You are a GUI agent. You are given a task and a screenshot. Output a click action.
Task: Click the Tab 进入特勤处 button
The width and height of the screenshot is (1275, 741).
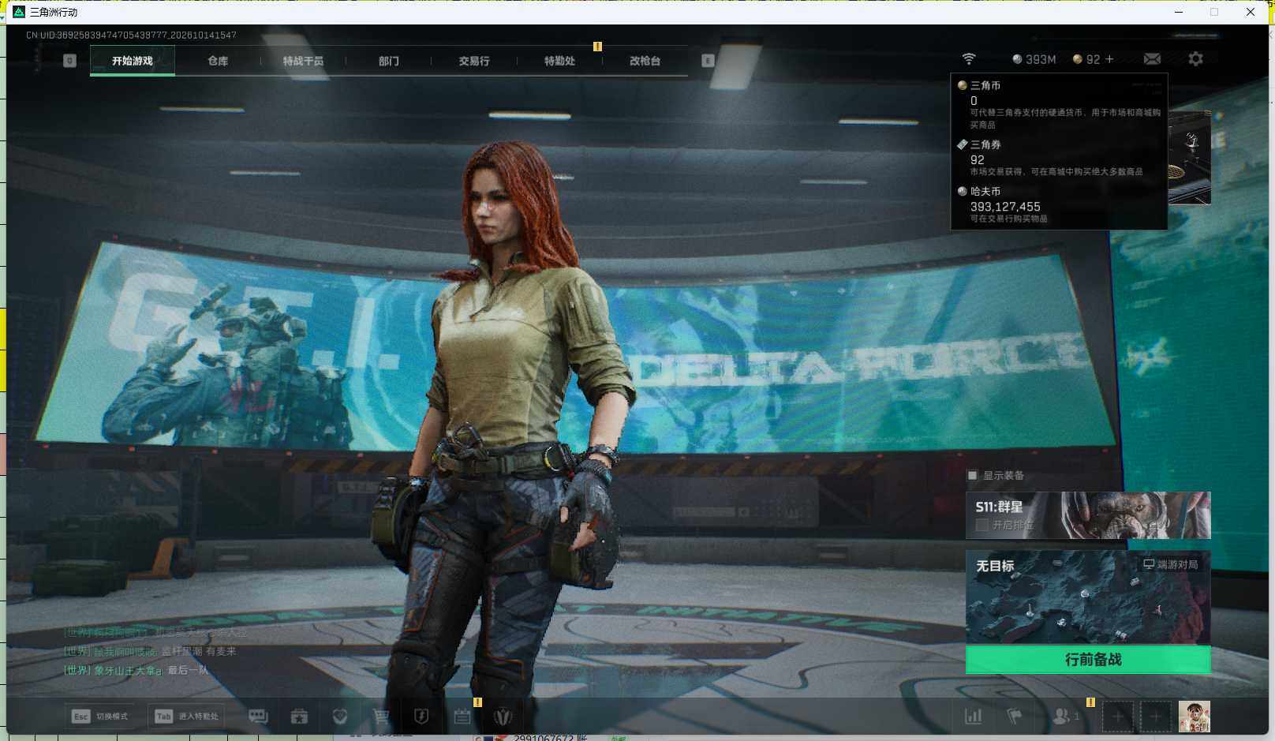[x=187, y=717]
